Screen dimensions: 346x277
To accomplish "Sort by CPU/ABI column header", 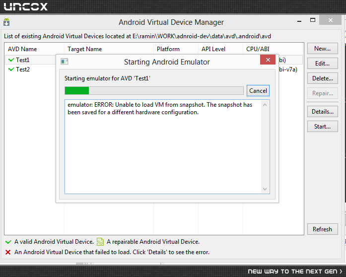I will [x=273, y=49].
